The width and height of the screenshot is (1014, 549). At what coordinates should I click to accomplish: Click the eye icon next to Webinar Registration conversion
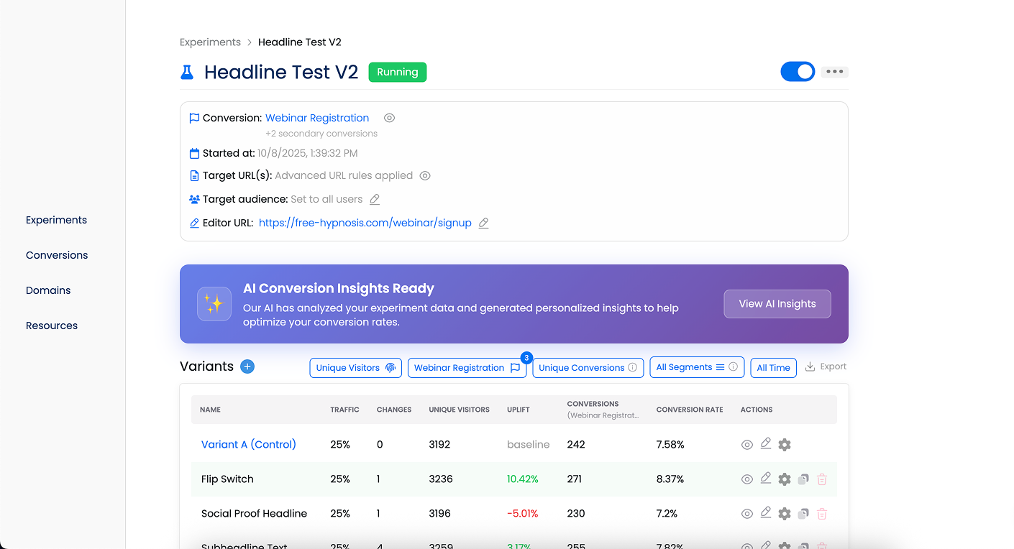click(389, 117)
